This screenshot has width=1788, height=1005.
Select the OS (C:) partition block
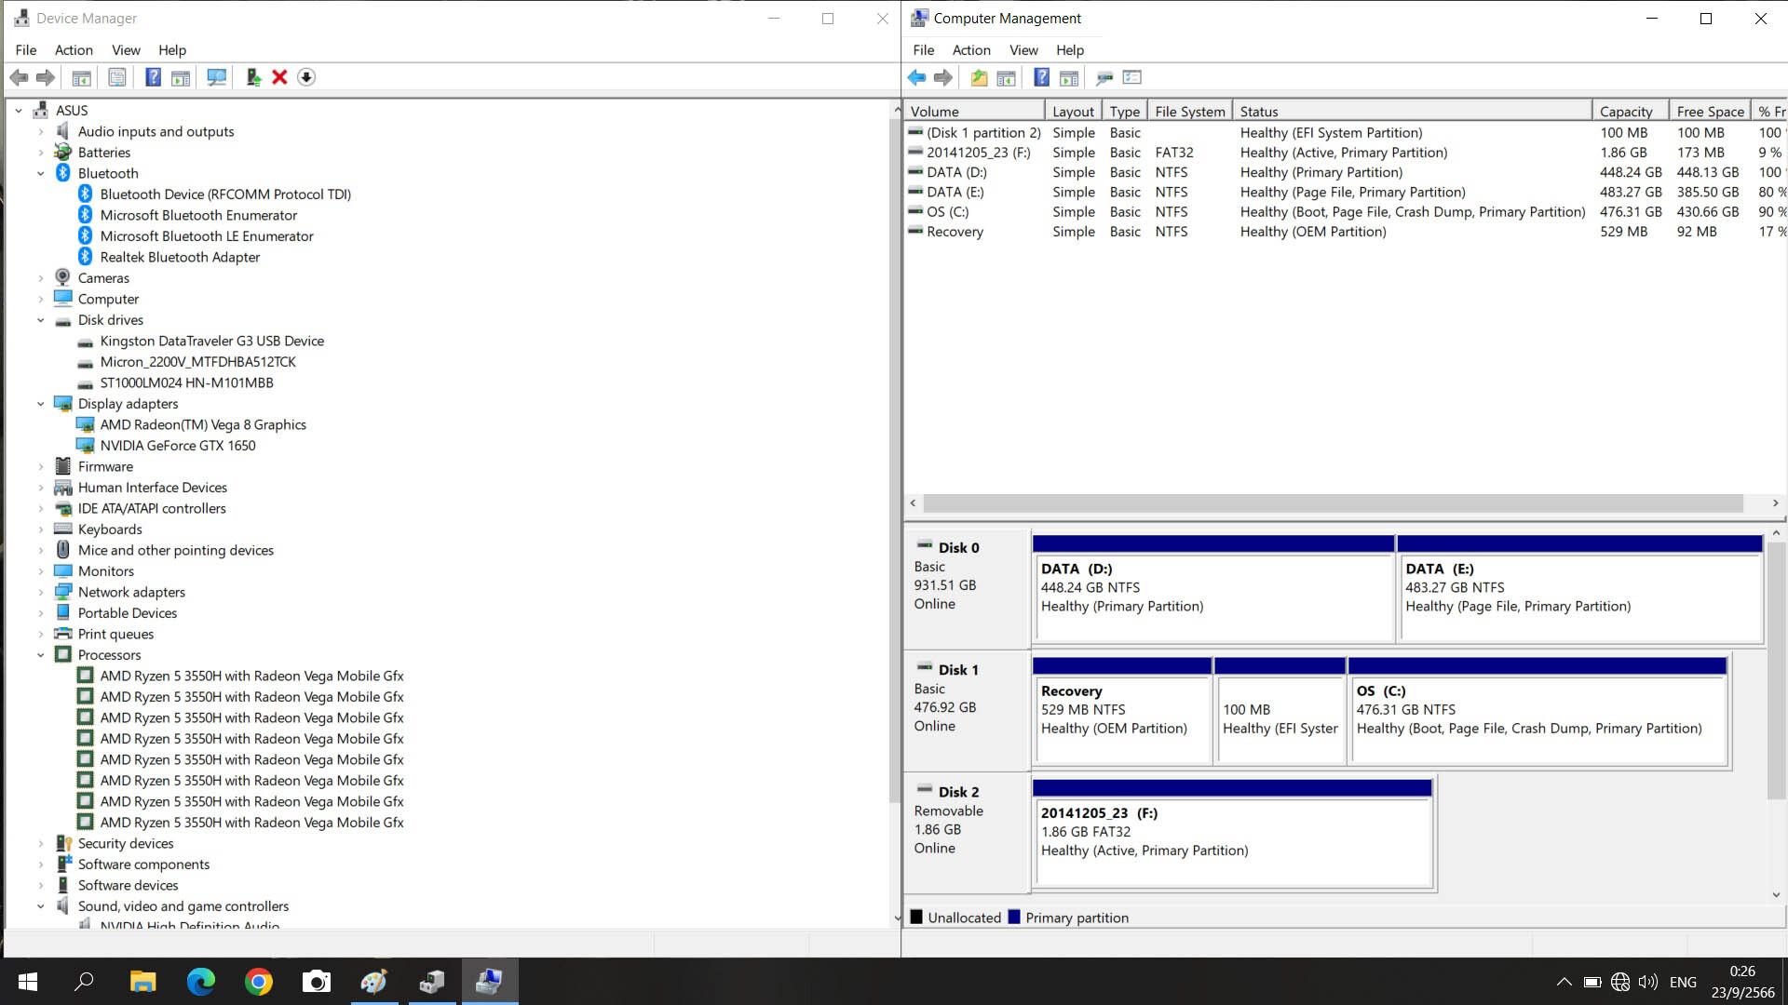coord(1537,711)
